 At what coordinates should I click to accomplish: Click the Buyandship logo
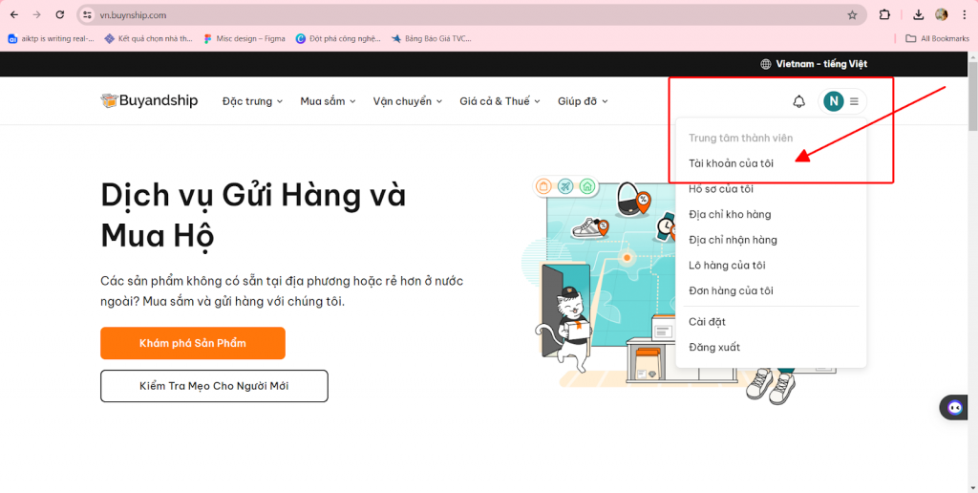pyautogui.click(x=149, y=100)
